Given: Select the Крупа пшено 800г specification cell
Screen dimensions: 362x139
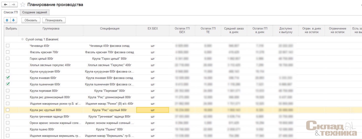Looking at the screenshot, I should 109,129.
